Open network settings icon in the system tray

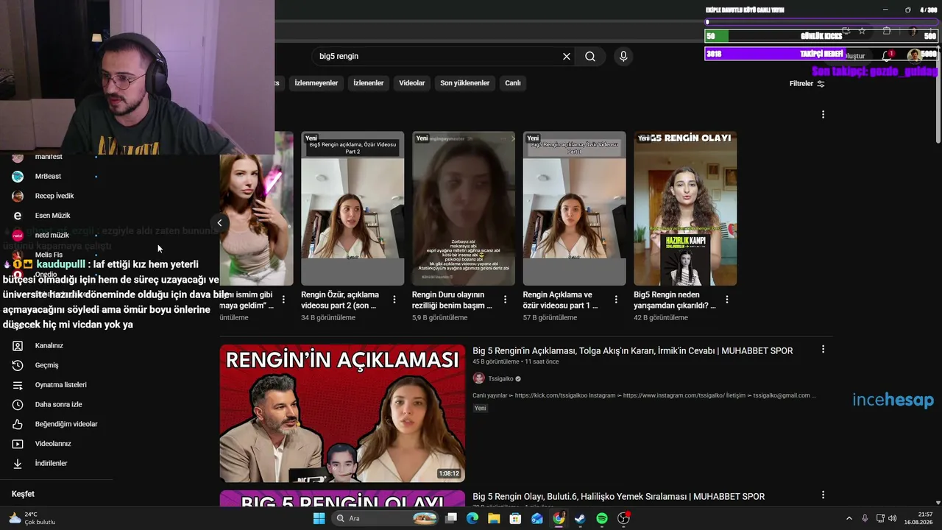point(880,518)
